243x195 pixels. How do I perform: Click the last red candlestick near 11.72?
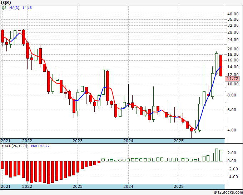coord(221,66)
